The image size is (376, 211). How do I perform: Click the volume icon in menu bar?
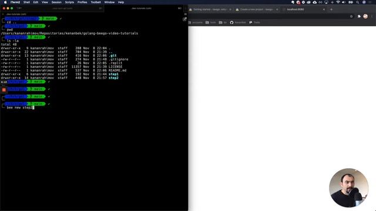[x=344, y=2]
